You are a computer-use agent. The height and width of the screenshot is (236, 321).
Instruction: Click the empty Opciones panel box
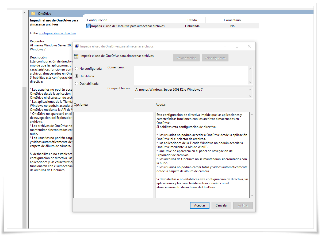click(x=113, y=155)
